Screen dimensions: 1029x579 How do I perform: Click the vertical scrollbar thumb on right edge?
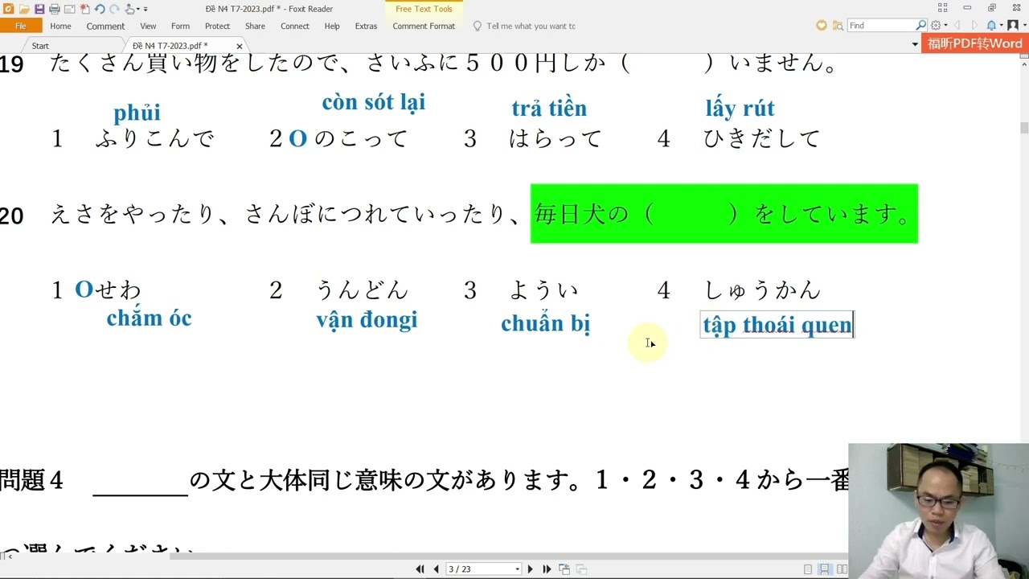click(x=1024, y=128)
